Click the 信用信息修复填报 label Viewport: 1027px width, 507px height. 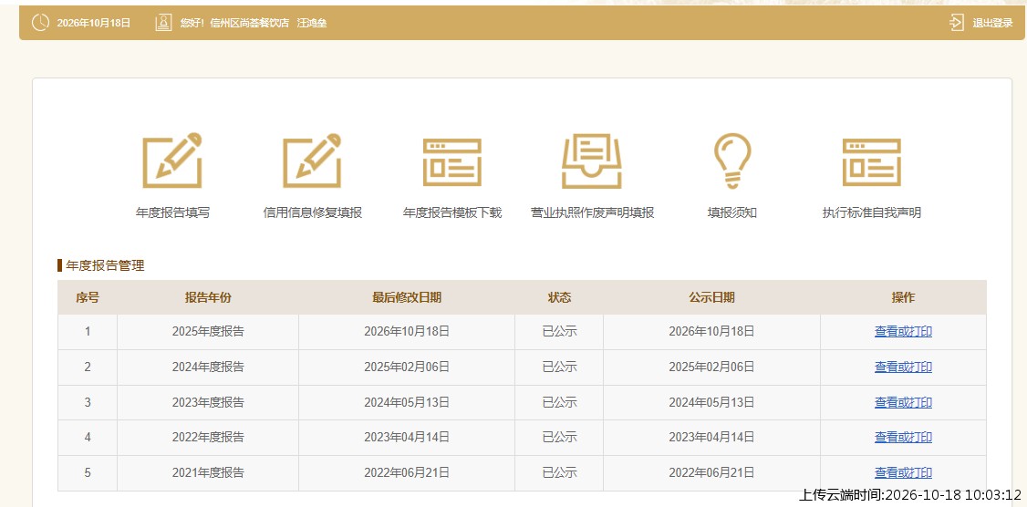point(313,212)
